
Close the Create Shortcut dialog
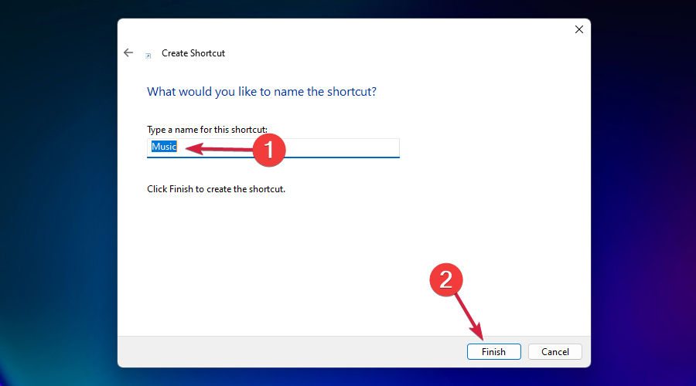point(578,29)
